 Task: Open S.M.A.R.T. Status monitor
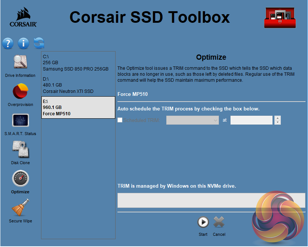tap(20, 121)
